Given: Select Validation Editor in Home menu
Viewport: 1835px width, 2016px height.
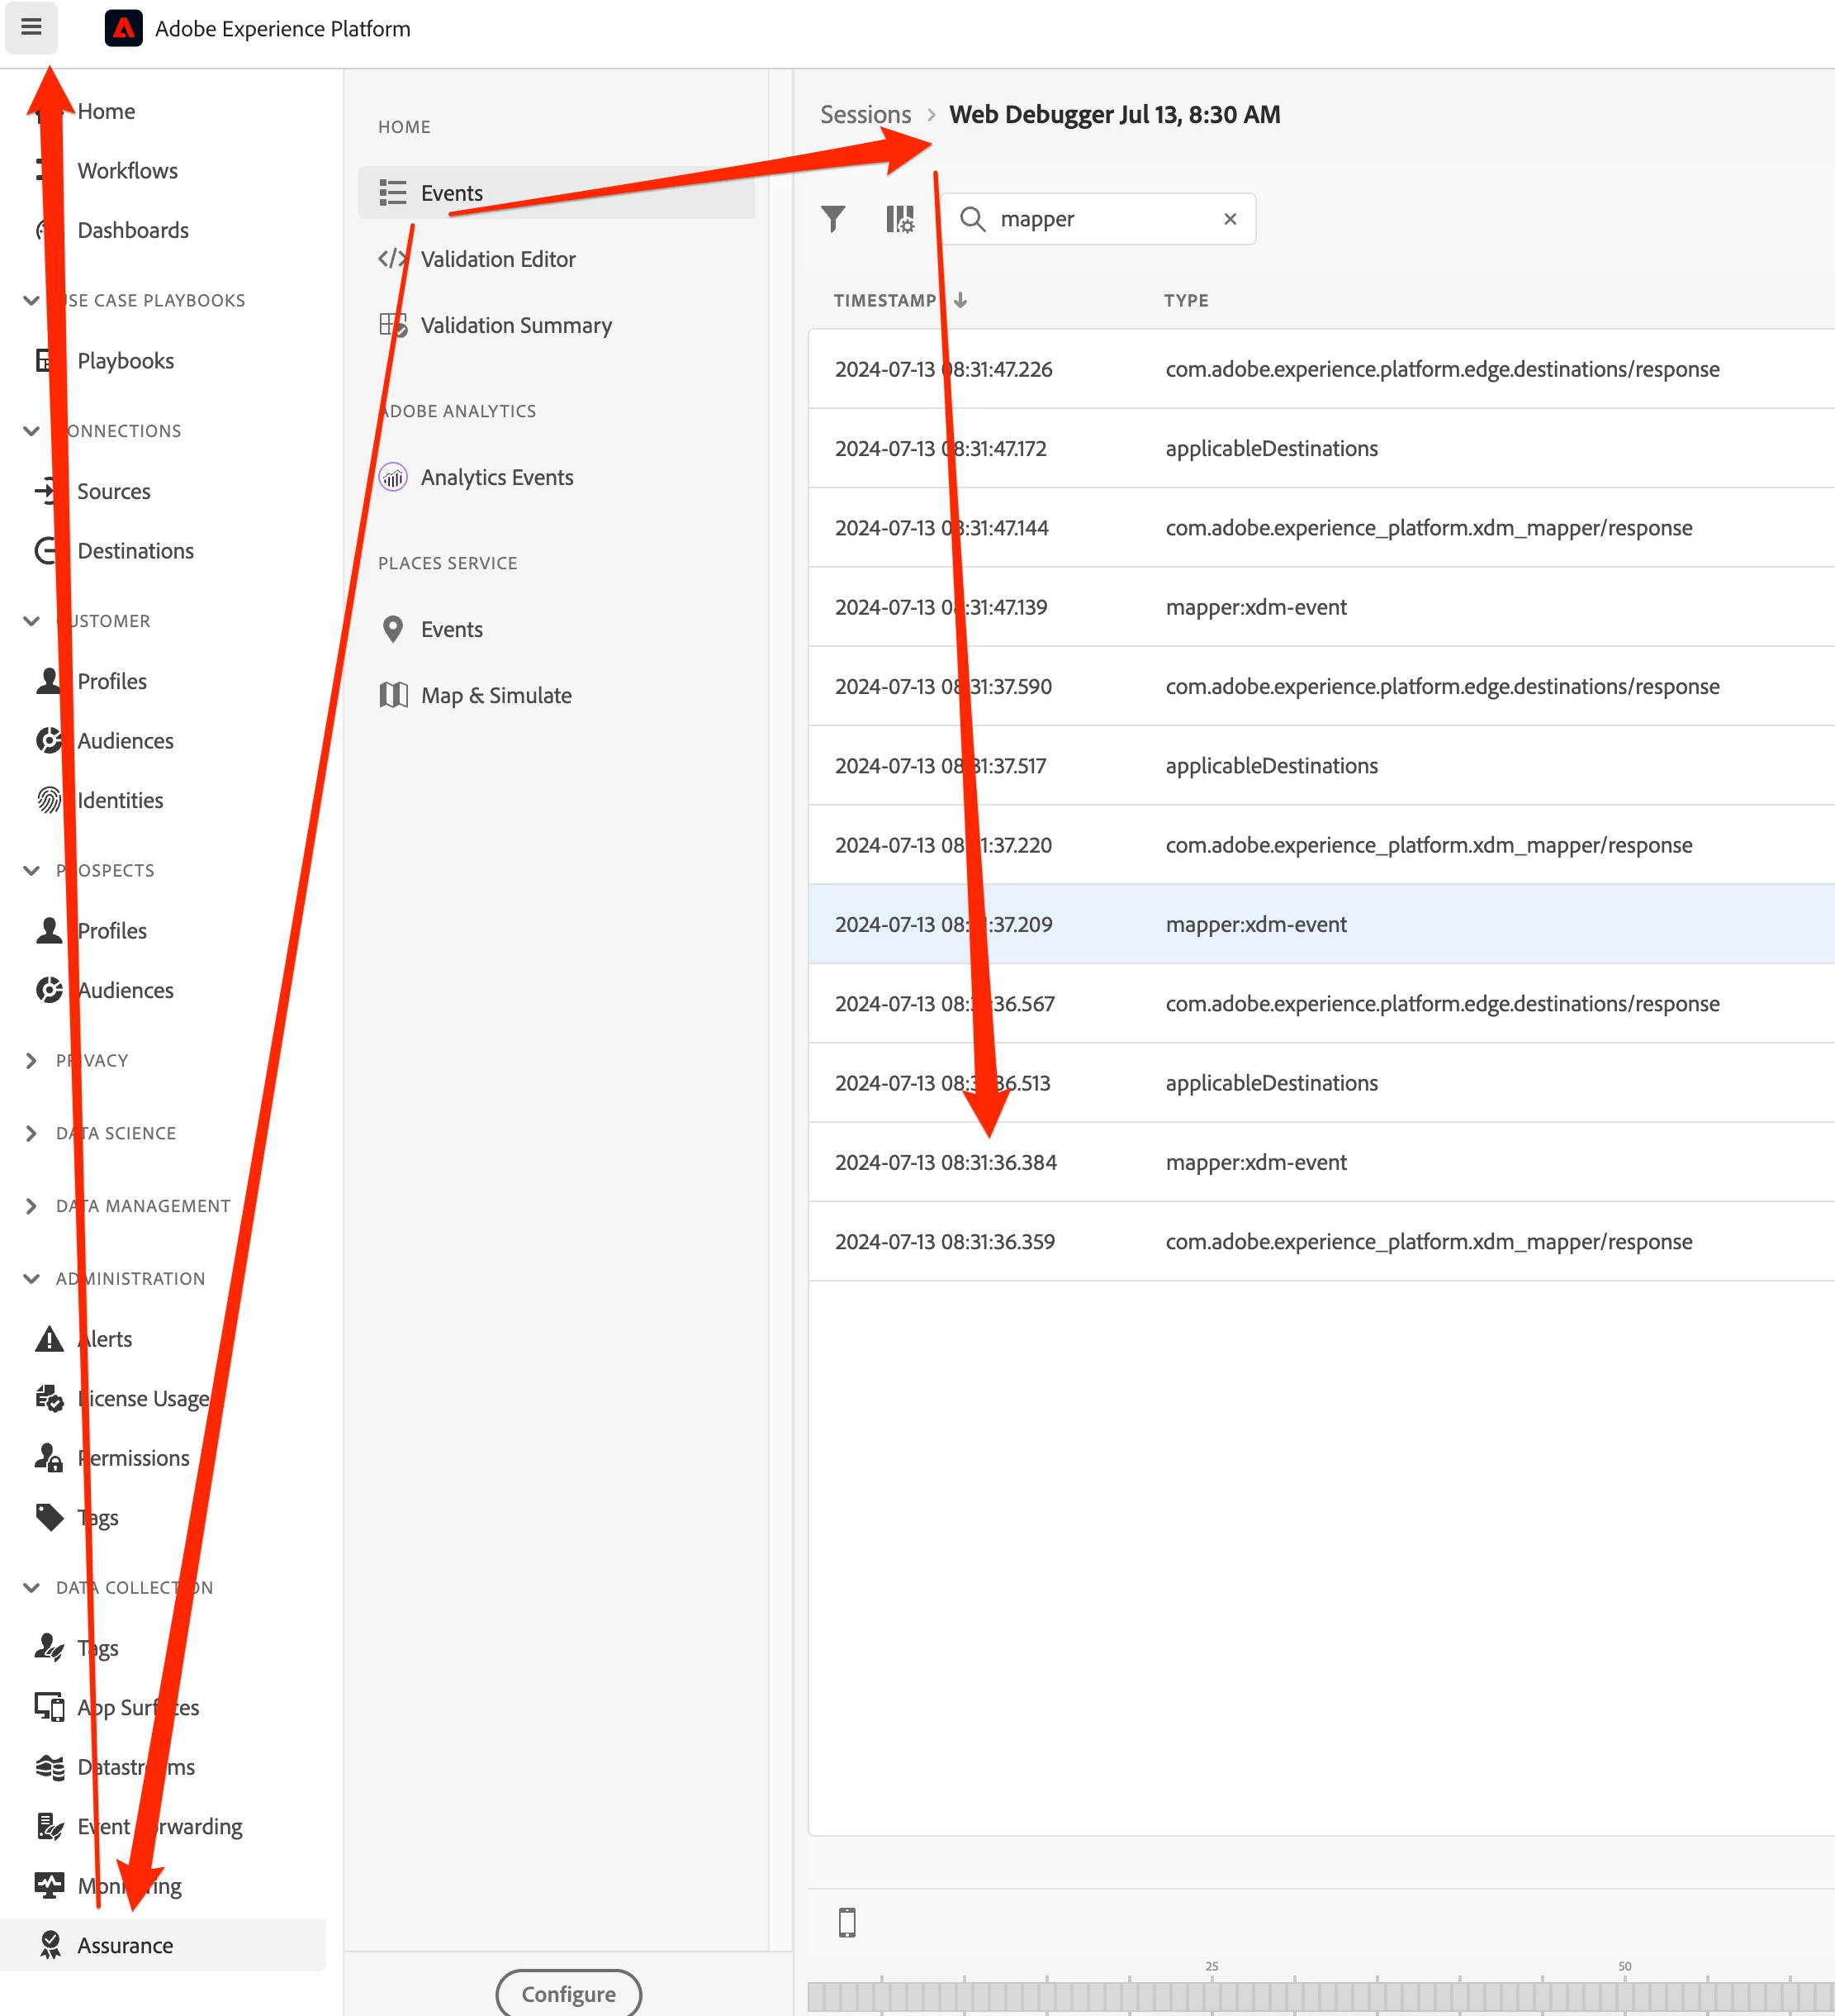Looking at the screenshot, I should click(x=498, y=259).
